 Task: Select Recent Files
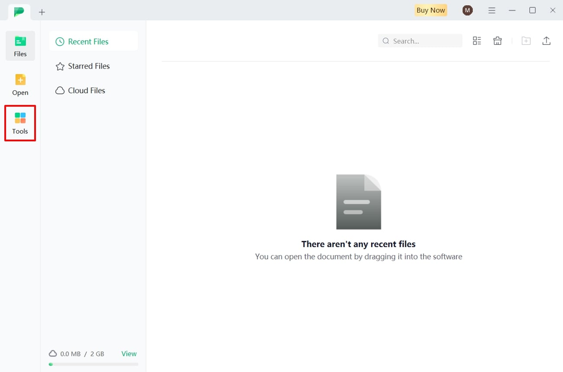coord(94,42)
